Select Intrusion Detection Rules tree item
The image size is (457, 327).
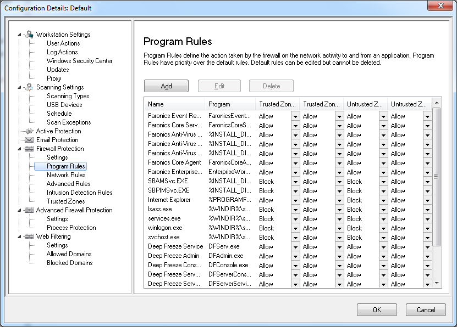[x=79, y=193]
